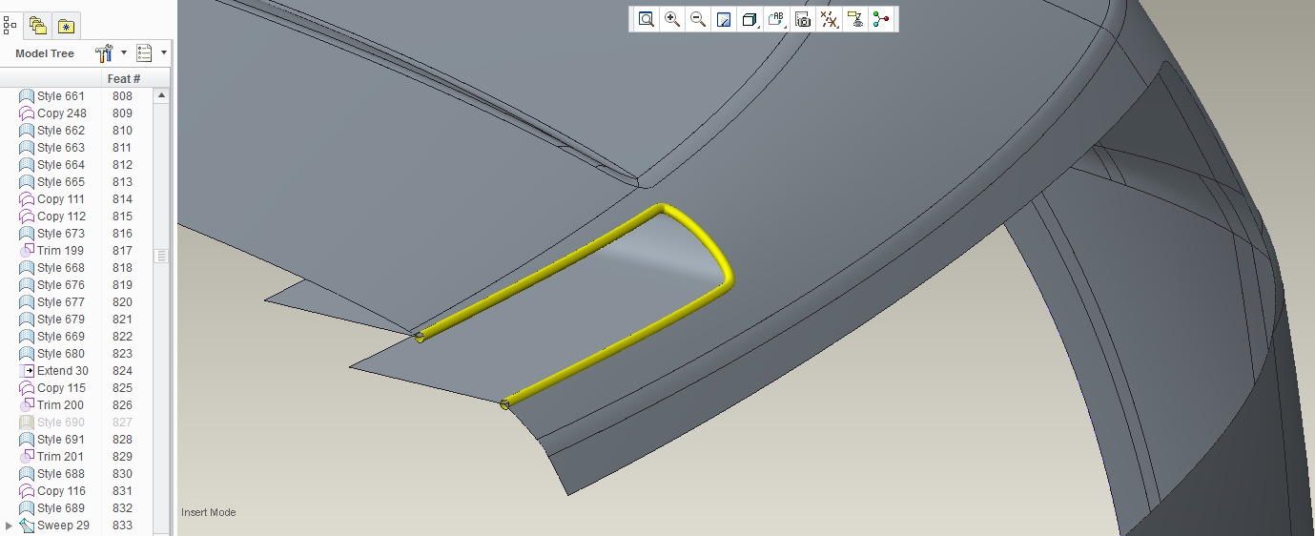Select the Copy 116 feature

pos(61,491)
